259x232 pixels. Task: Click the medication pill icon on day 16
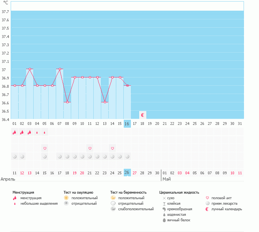coord(127,157)
